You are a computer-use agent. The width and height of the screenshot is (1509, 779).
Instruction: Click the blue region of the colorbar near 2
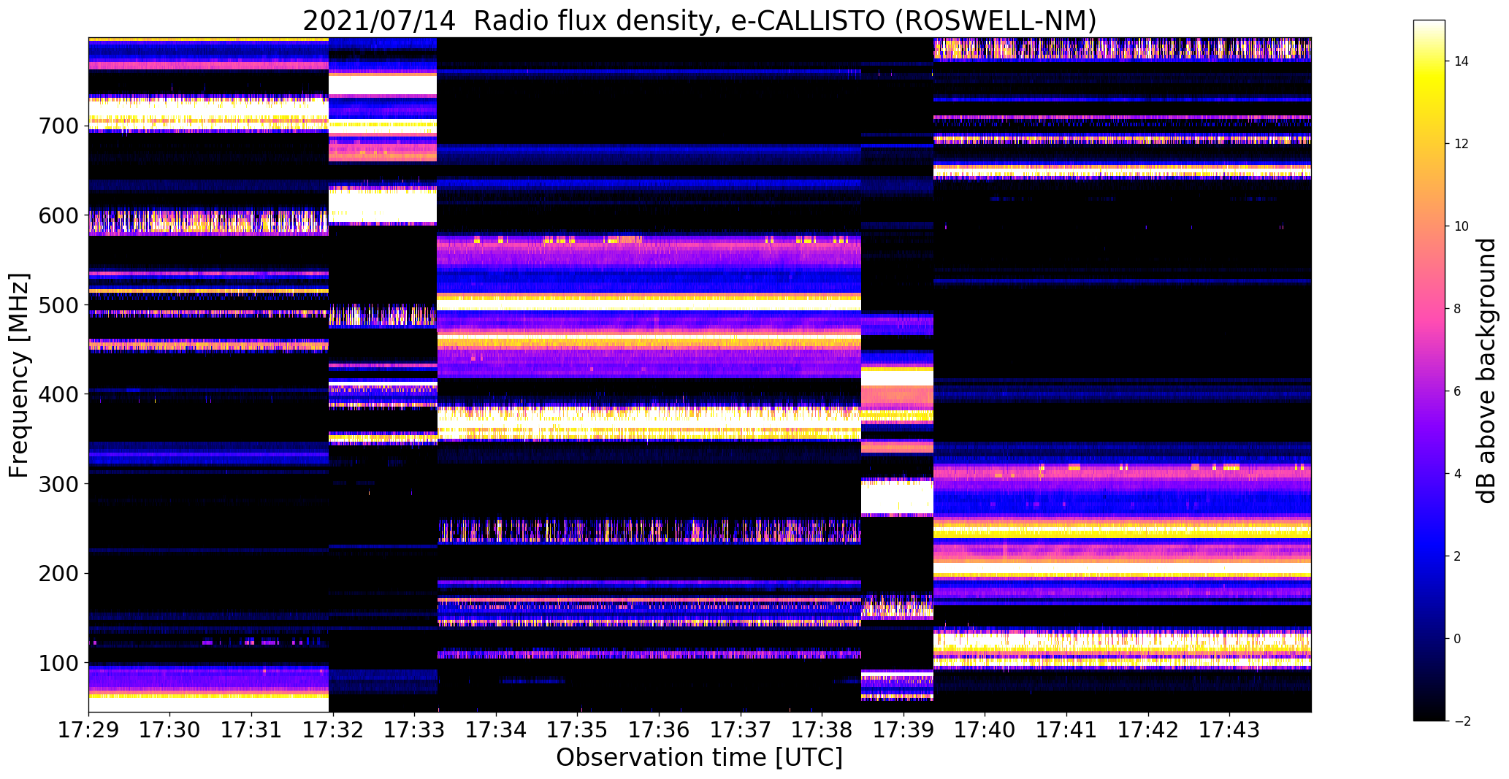coord(1429,556)
